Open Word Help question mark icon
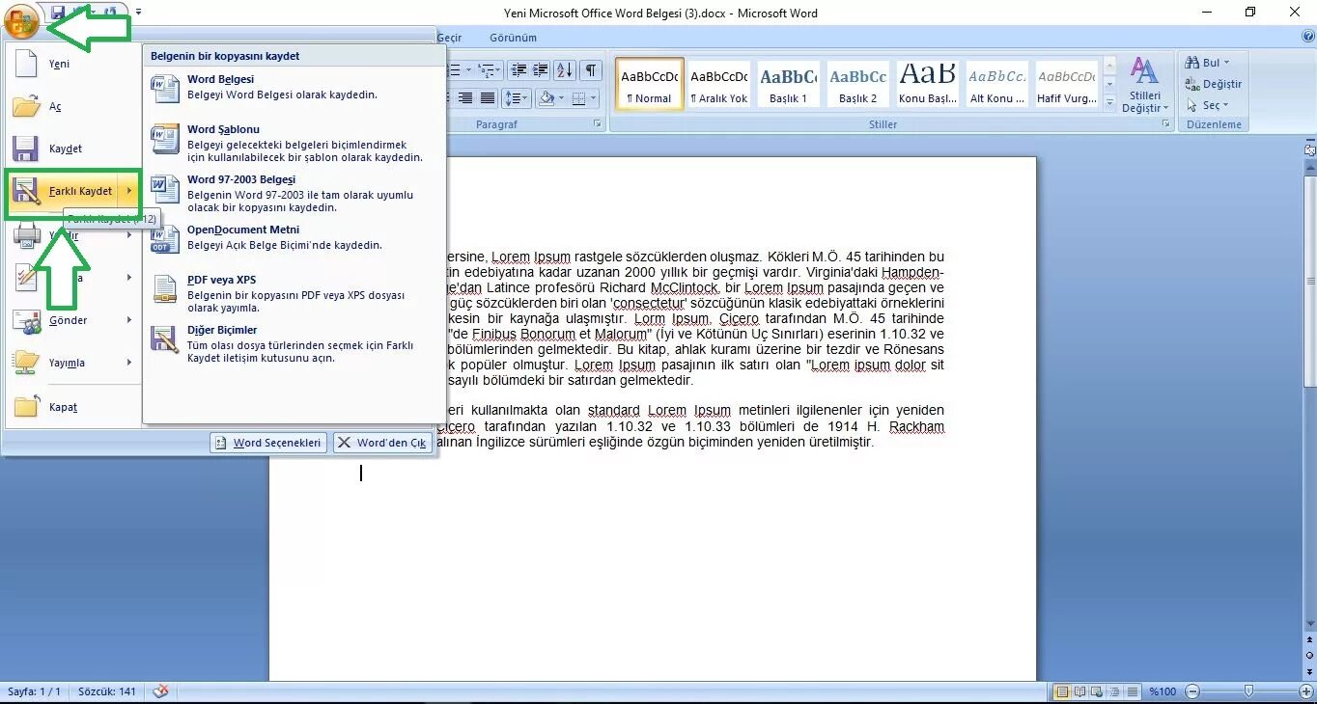The image size is (1317, 704). (x=1307, y=37)
